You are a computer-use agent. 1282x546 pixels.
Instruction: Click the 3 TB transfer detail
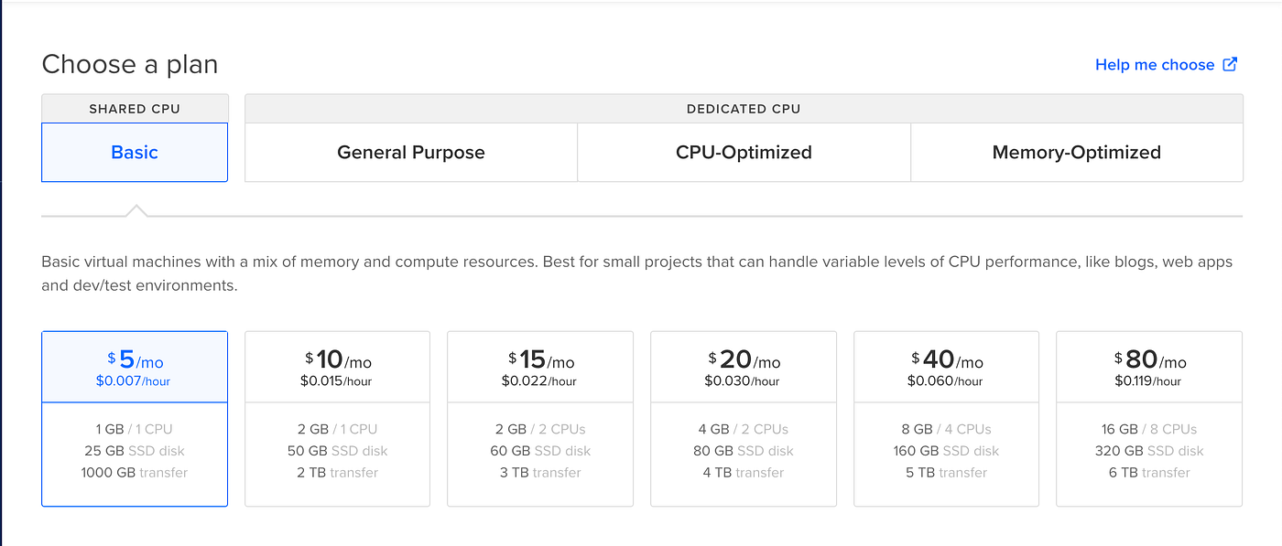540,473
